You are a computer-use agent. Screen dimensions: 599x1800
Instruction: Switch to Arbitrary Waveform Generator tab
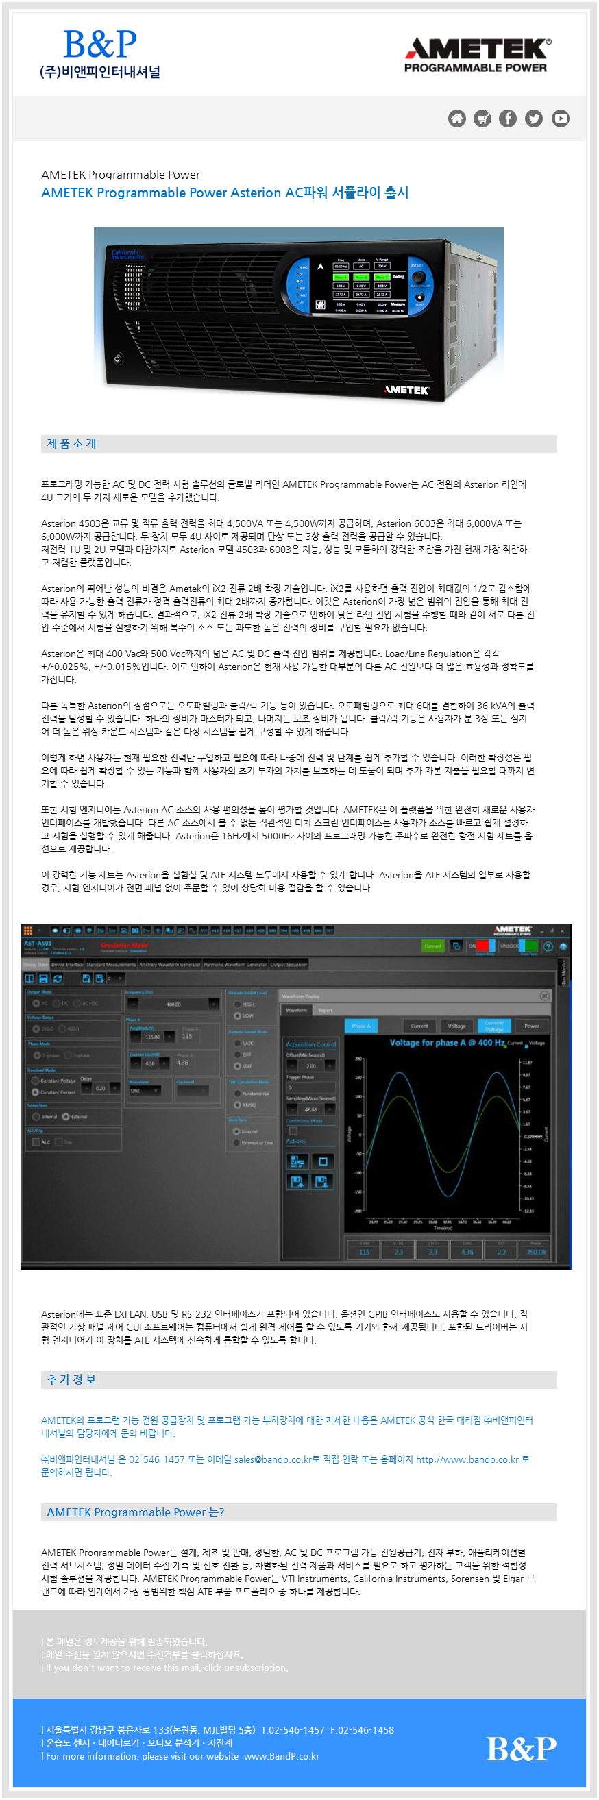point(170,964)
